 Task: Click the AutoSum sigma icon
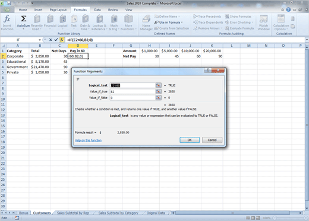pyautogui.click(x=23, y=19)
